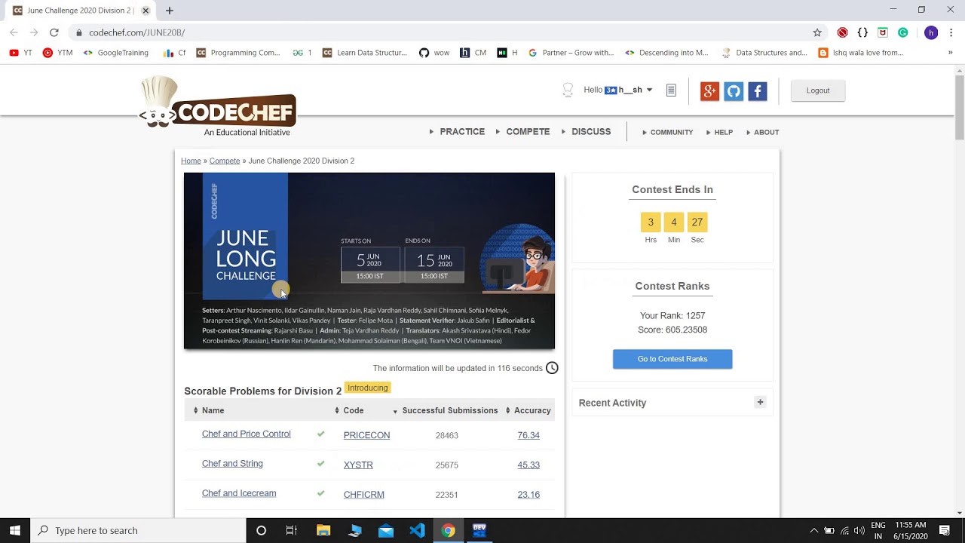Click the Logout button
This screenshot has width=965, height=543.
point(818,90)
